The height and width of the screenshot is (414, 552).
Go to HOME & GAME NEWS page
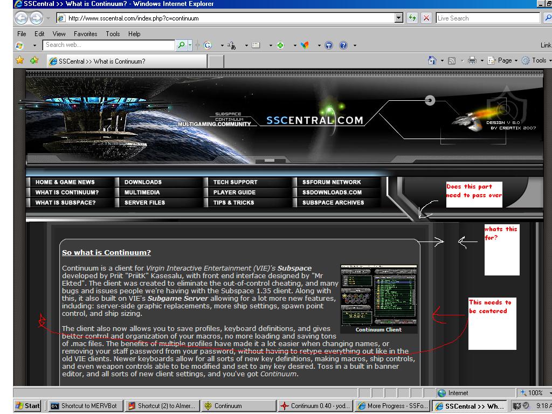(65, 182)
